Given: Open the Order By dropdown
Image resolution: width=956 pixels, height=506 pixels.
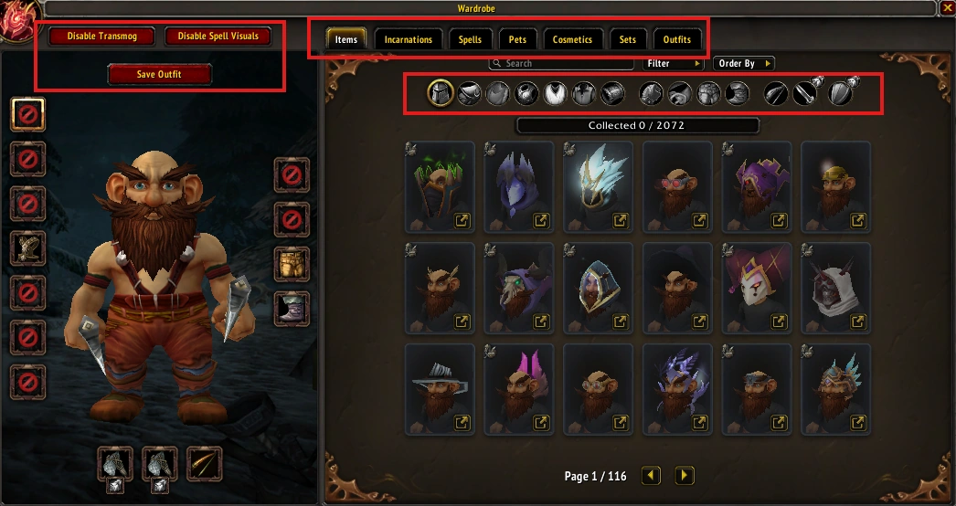Looking at the screenshot, I should pos(744,63).
